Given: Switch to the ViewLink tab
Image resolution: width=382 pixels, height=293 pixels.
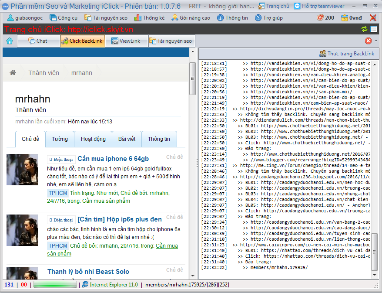Looking at the screenshot, I should (x=126, y=41).
